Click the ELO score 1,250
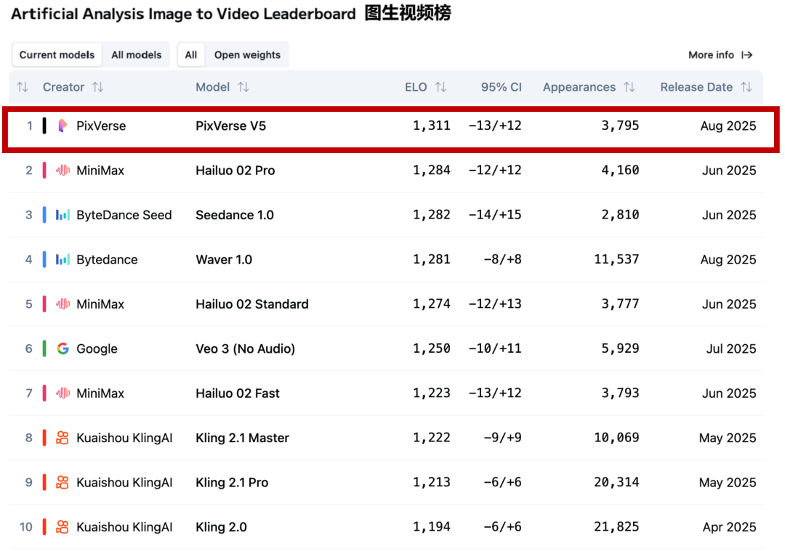The width and height of the screenshot is (785, 551). [x=432, y=348]
